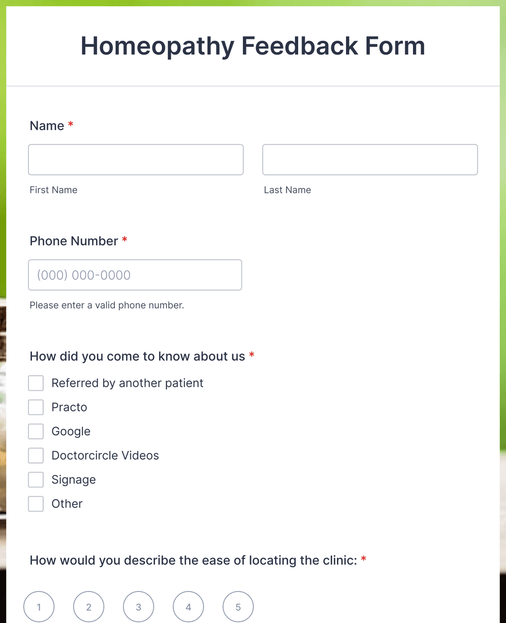Click the Referred by another patient label
This screenshot has height=623, width=506.
(x=127, y=383)
